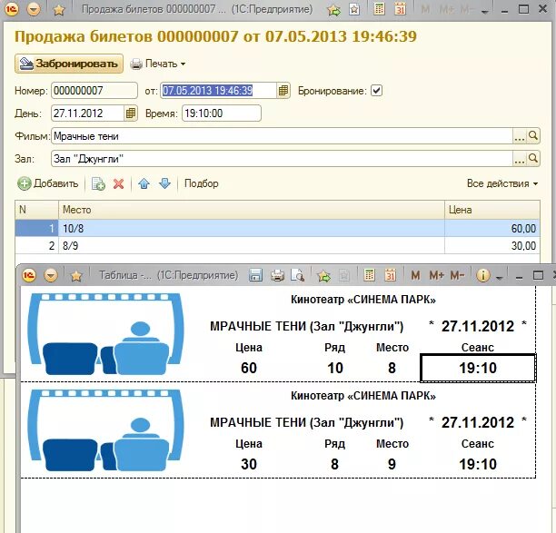Screen dimensions: 556x533
Task: Click print icon in Таблица window
Action: coord(277,275)
